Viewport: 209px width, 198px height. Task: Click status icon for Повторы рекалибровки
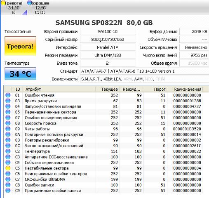tap(8, 140)
